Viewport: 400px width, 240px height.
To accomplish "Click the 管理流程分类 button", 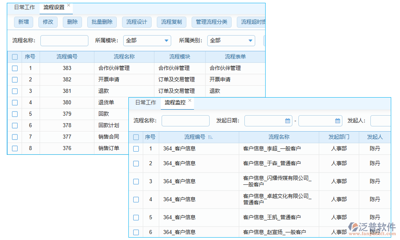I will (x=211, y=22).
